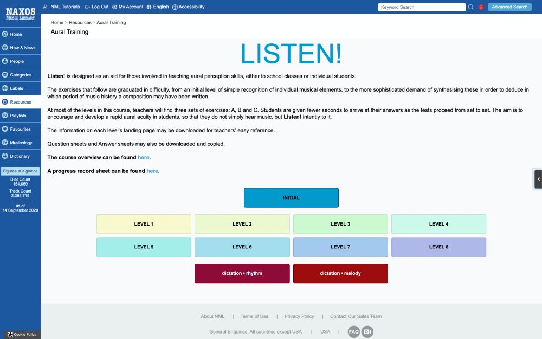Screen dimensions: 542x339
Task: Choose the LEVEL 8 button
Action: (438, 247)
